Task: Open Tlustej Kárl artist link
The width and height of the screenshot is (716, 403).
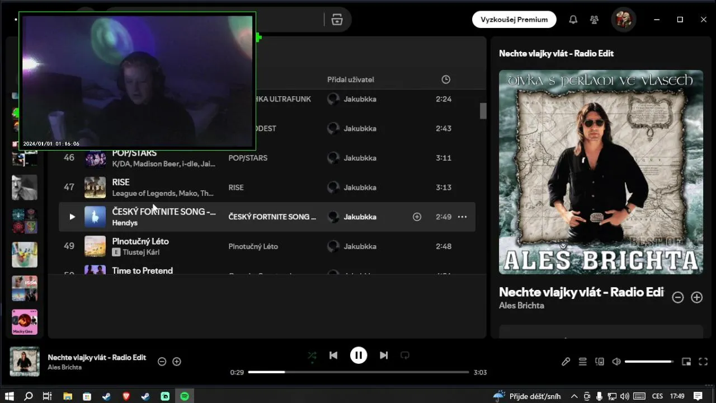Action: [141, 252]
